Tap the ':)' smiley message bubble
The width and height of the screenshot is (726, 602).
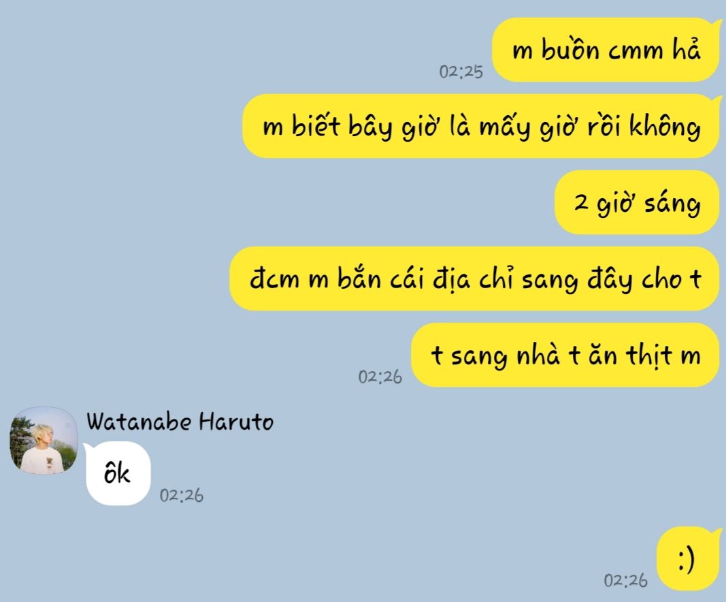tap(688, 559)
